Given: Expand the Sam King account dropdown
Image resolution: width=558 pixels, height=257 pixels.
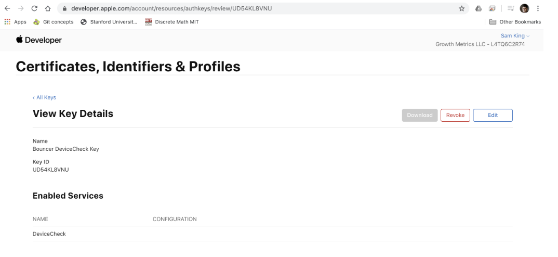Looking at the screenshot, I should pos(515,36).
